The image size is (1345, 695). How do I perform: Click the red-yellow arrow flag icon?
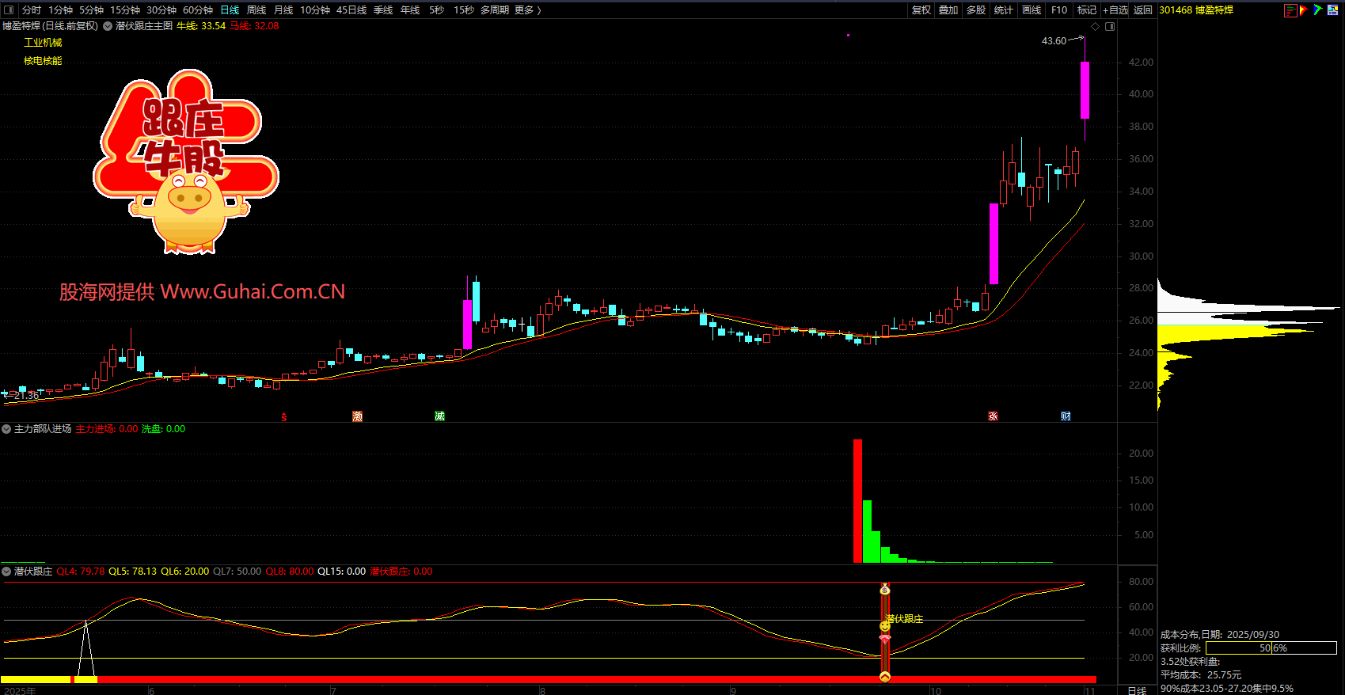click(1304, 10)
